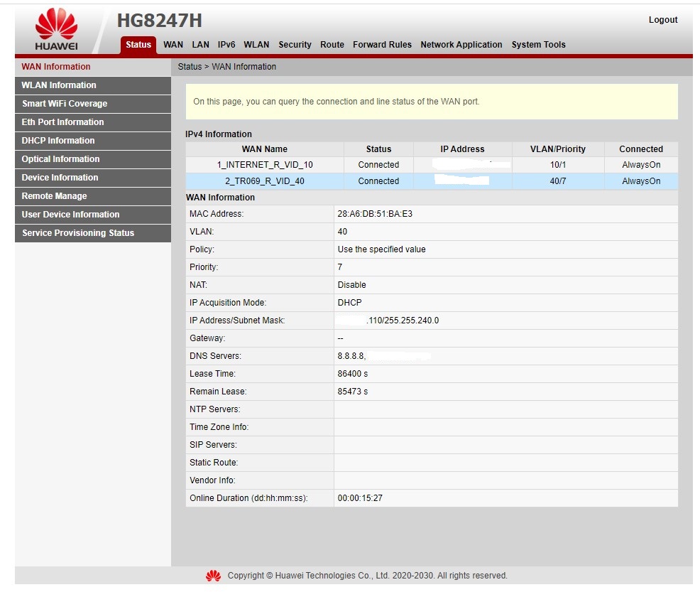700x592 pixels.
Task: Open Service Provisioning Status
Action: [93, 233]
